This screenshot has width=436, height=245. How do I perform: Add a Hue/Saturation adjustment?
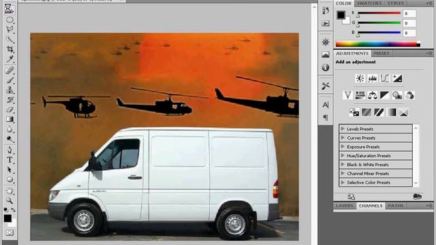[x=360, y=95]
